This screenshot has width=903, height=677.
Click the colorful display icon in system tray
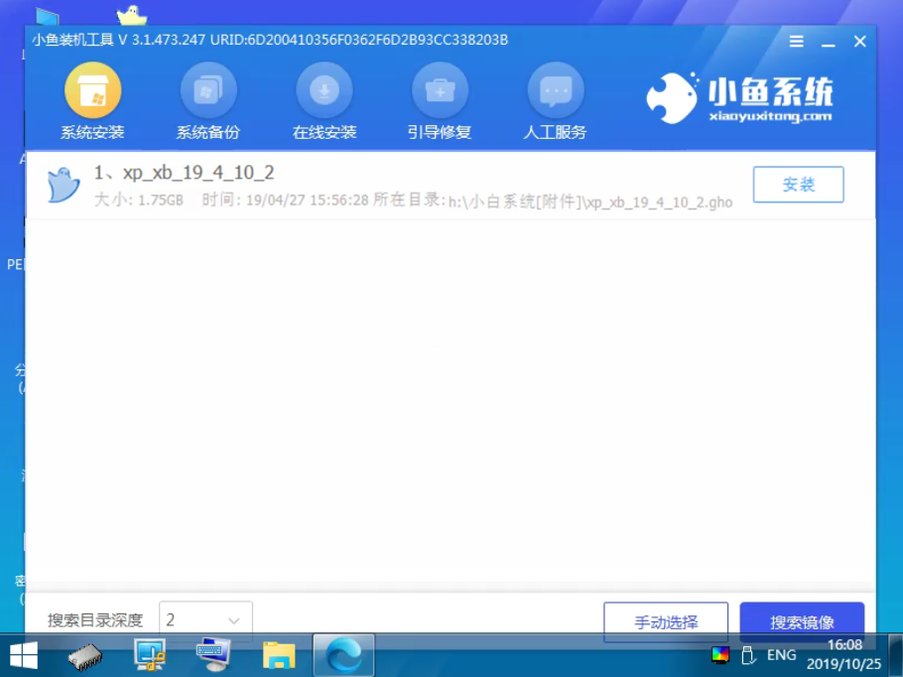tap(719, 655)
